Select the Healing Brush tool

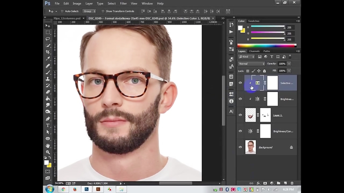[x=48, y=66]
